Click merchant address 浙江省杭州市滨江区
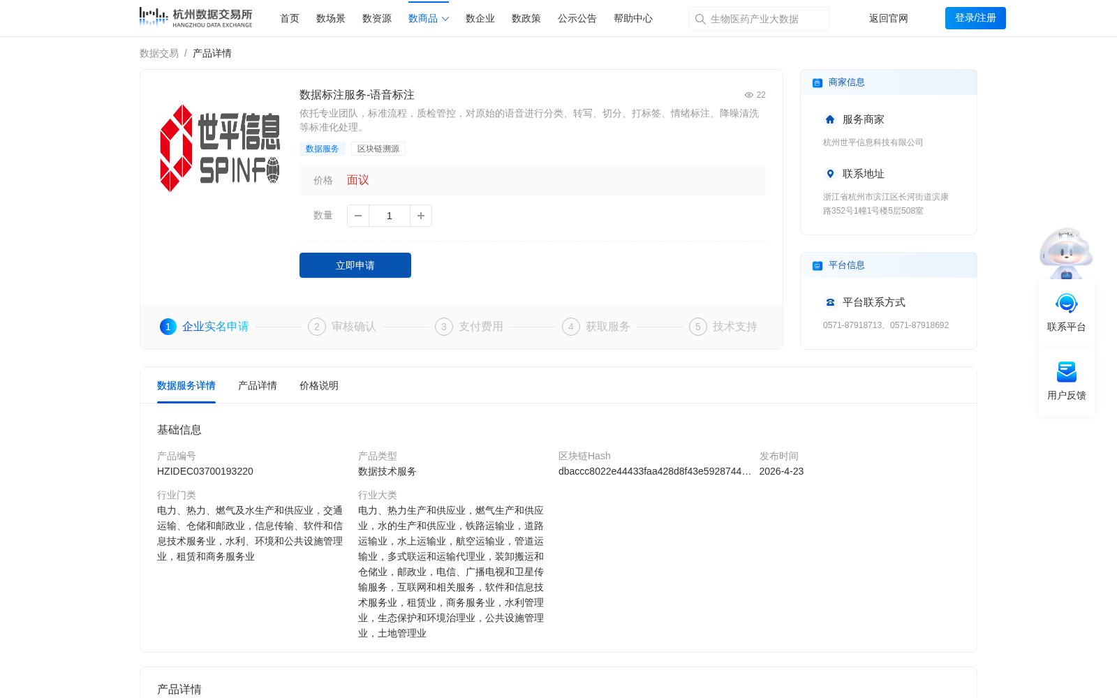 coord(886,204)
